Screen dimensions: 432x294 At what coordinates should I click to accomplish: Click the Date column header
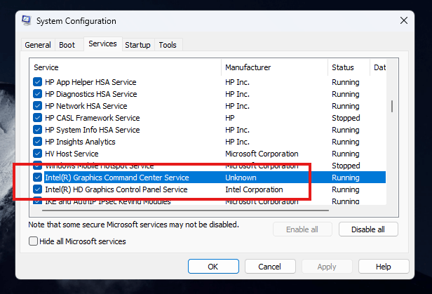point(378,67)
